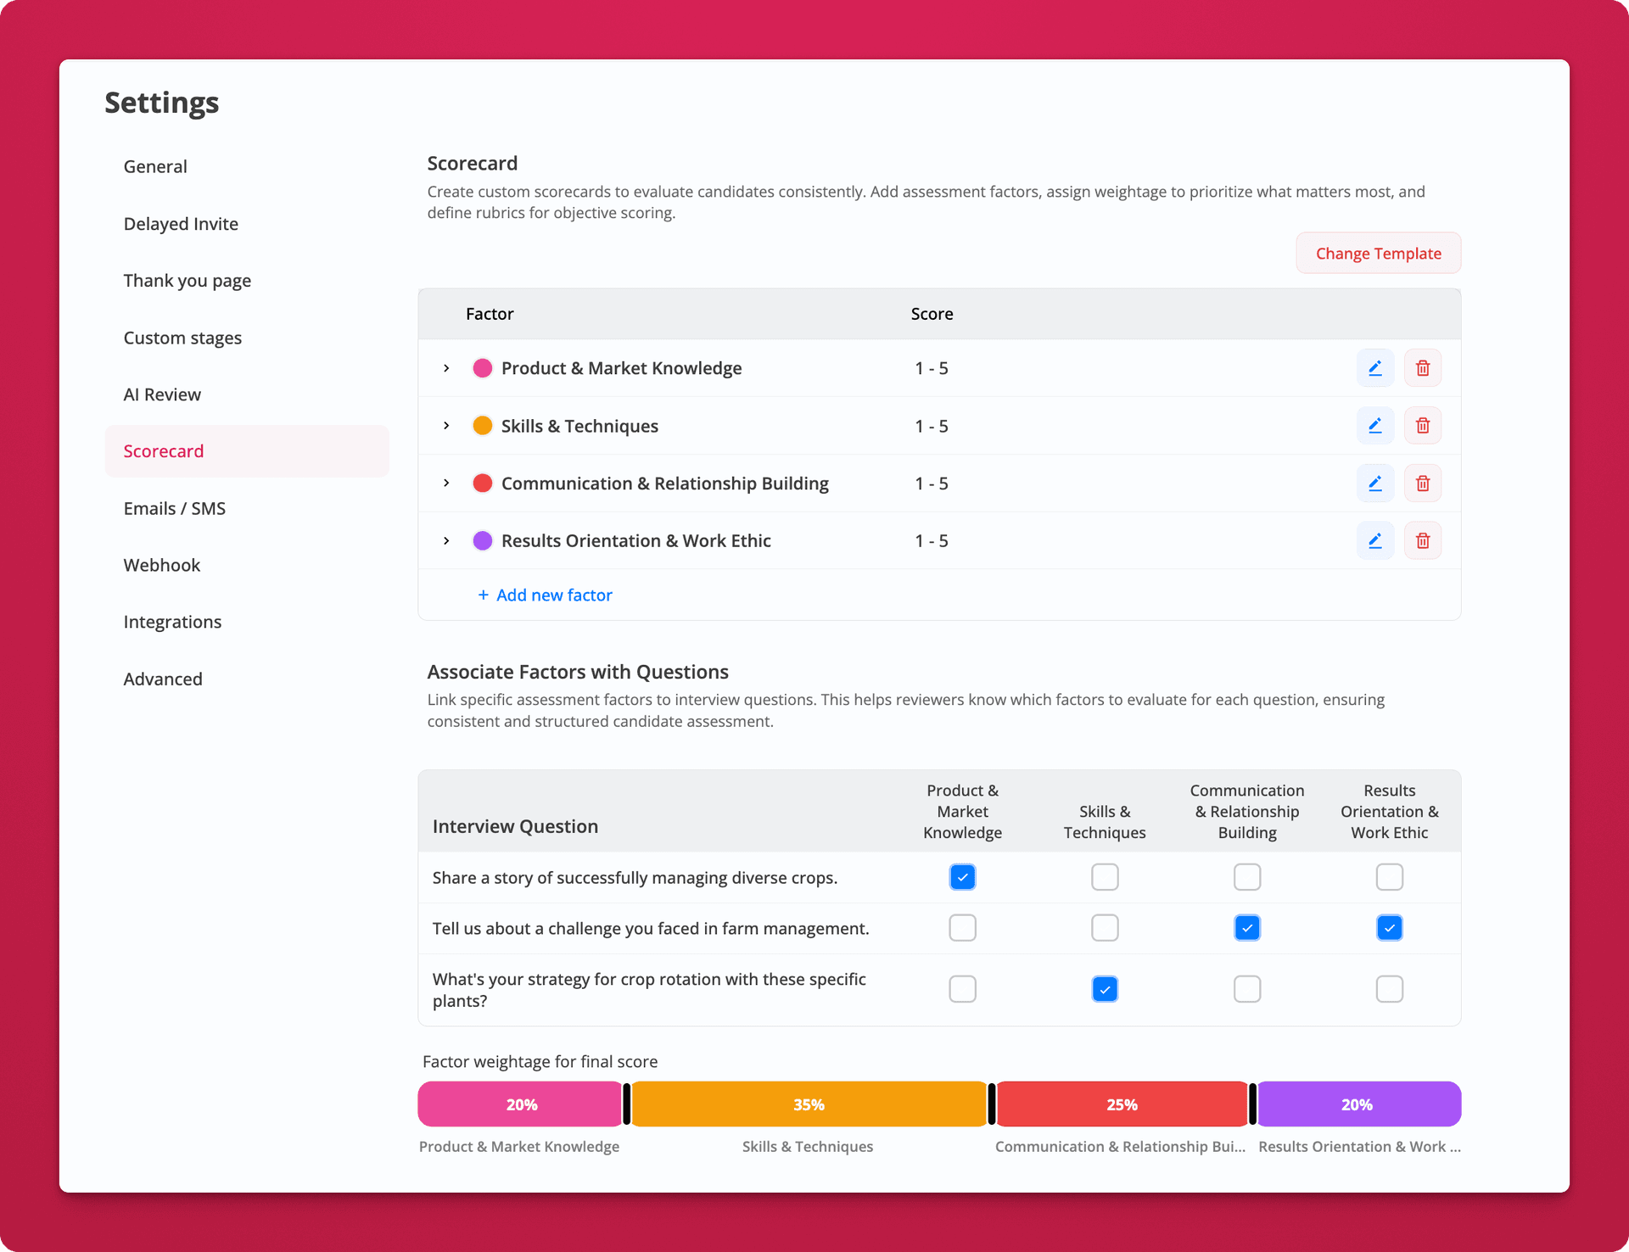Click the edit pencil for Results Orientation & Work Ethic

coord(1375,540)
